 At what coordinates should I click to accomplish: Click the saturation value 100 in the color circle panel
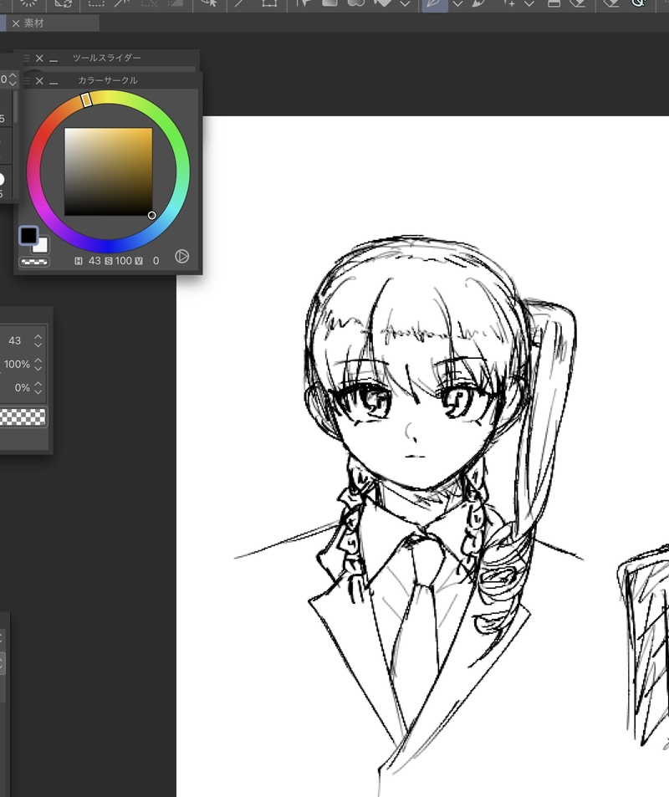pyautogui.click(x=124, y=261)
